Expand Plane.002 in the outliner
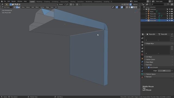174x98 pixels. pos(146,16)
